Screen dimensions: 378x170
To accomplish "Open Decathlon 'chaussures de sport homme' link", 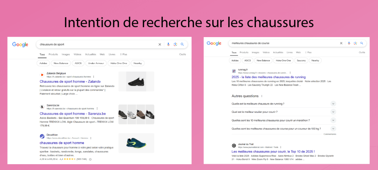I will point(62,143).
